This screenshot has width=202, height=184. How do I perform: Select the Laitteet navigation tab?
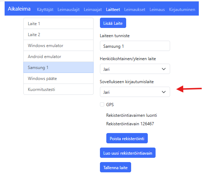113,10
